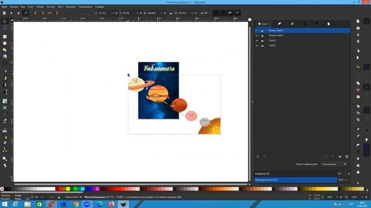Open the Файл menu

(4, 7)
